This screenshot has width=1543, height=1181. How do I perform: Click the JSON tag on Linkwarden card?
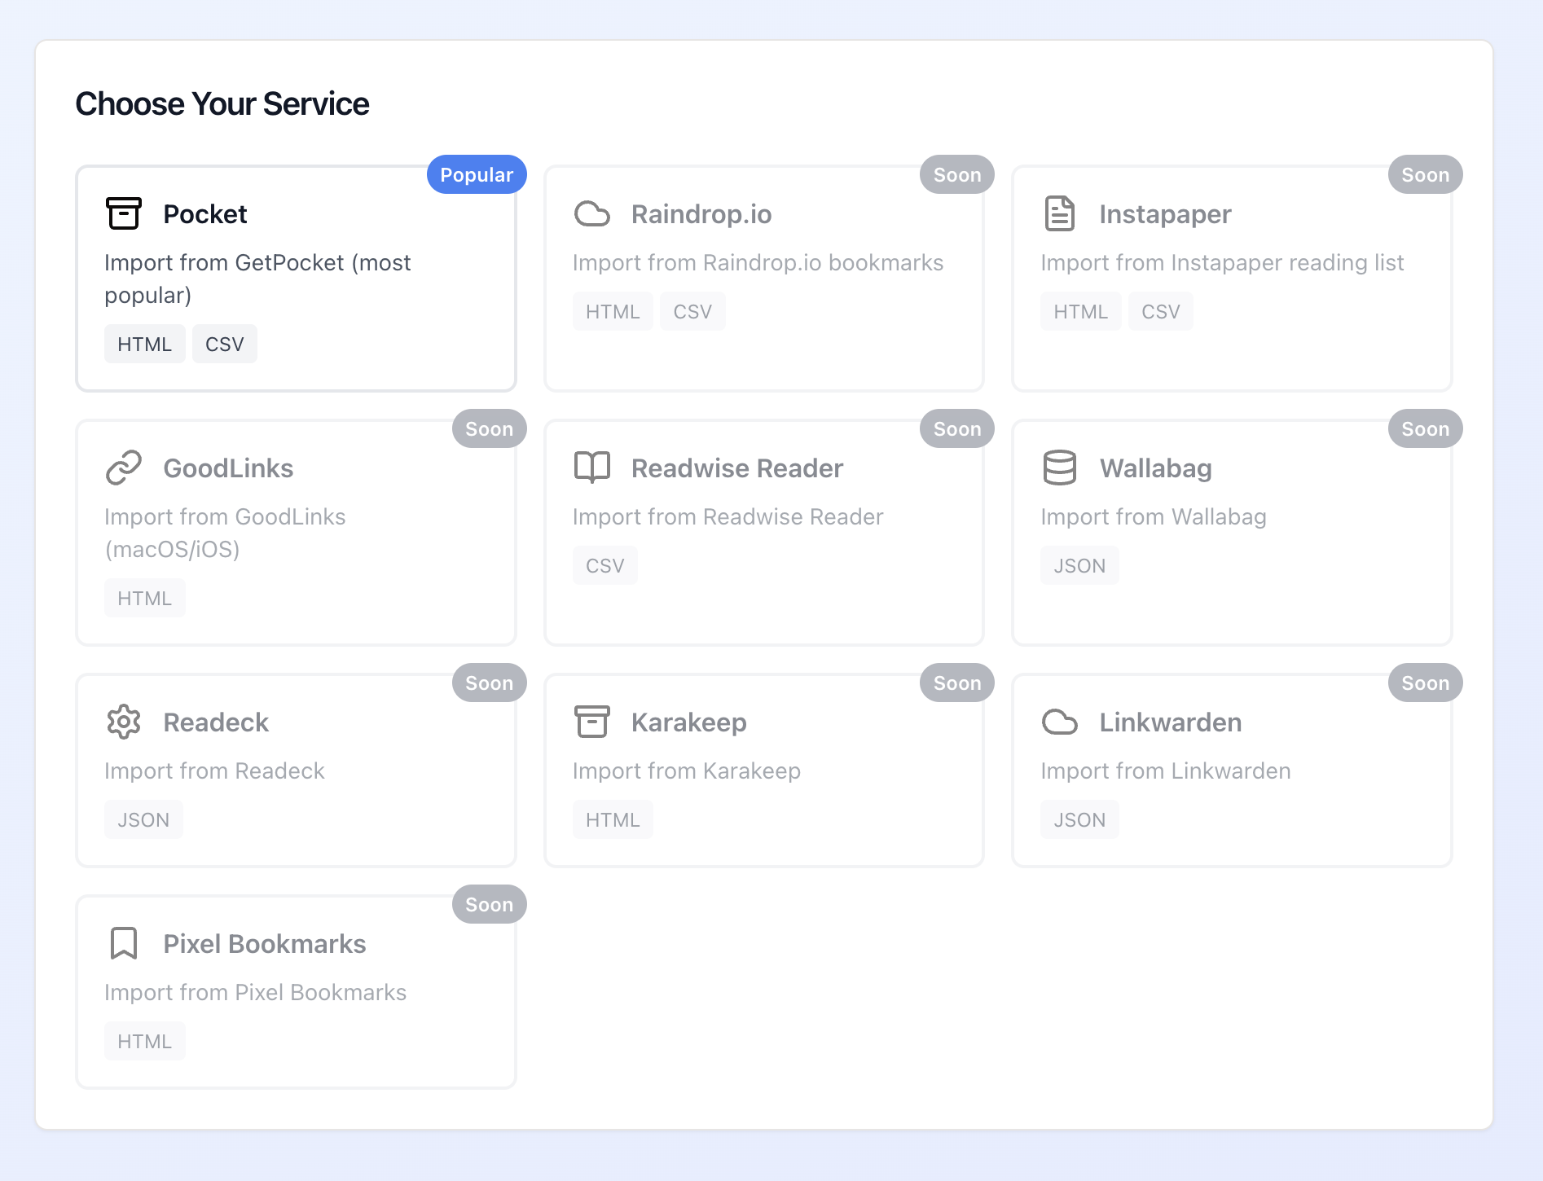pyautogui.click(x=1079, y=819)
